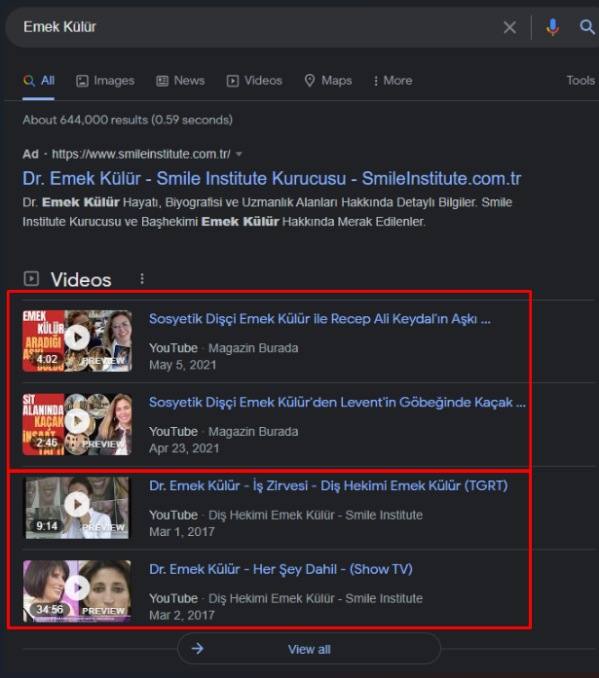Click Magazin Burada under the Apr 23 video
The image size is (599, 678).
(x=253, y=432)
